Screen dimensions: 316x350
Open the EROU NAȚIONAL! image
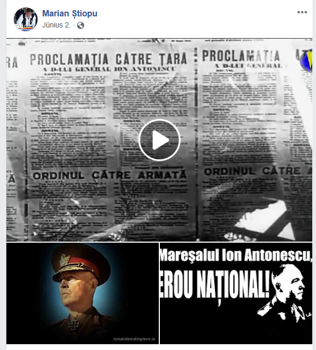point(236,293)
